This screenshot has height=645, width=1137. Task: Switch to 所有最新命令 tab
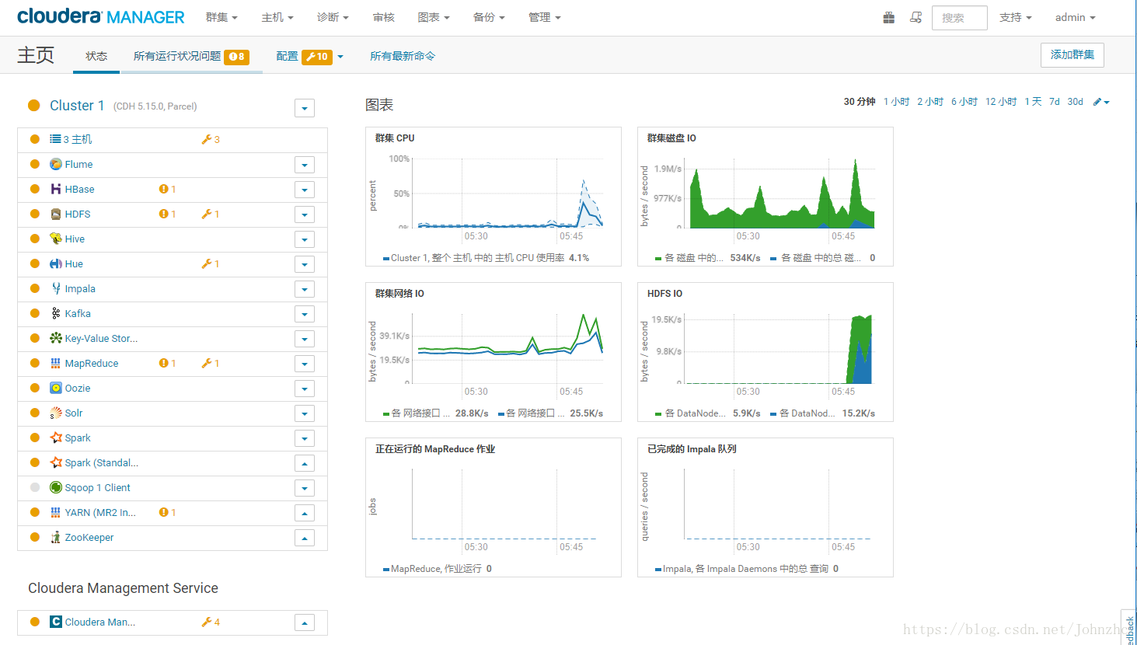(x=403, y=56)
